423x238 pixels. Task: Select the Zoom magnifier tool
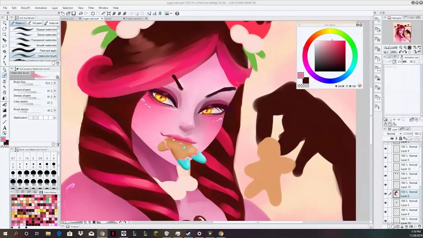click(5, 23)
